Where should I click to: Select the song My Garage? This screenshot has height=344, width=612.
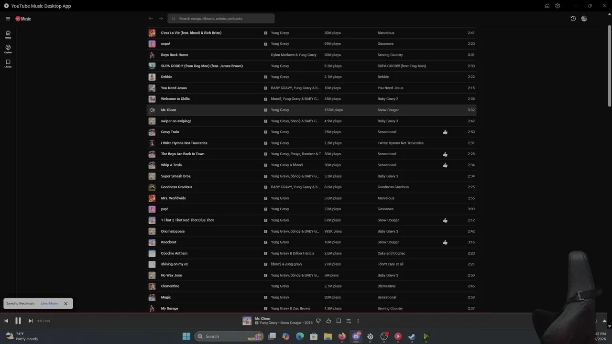click(170, 309)
